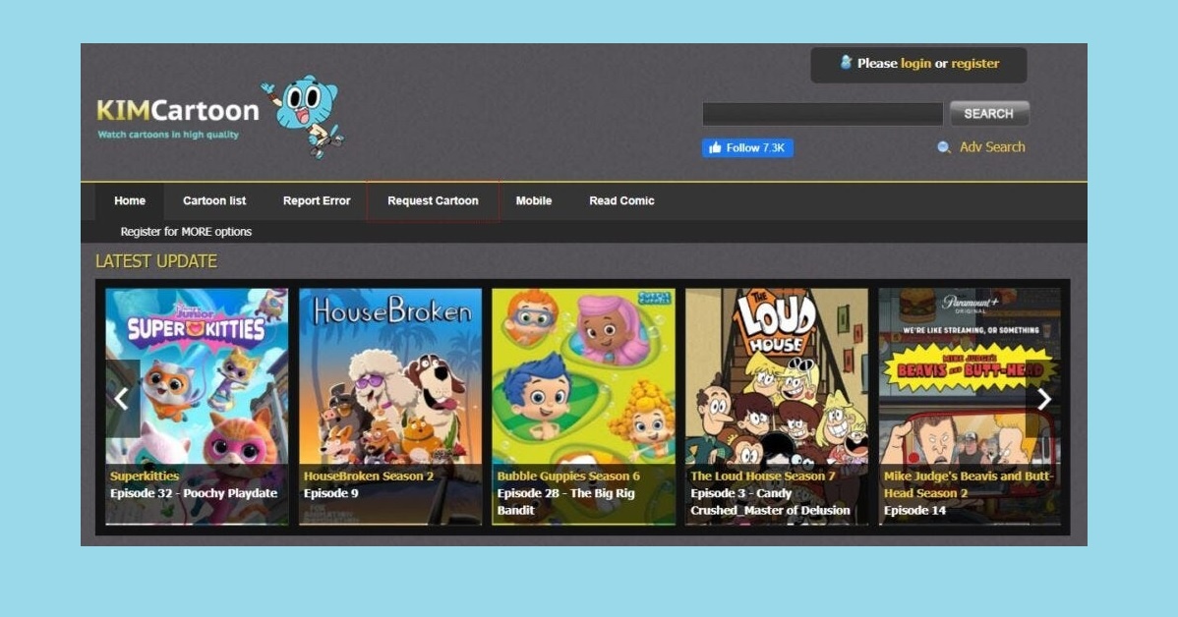Open the Read Comic menu item
Screen dimensions: 1178x617
tap(621, 200)
